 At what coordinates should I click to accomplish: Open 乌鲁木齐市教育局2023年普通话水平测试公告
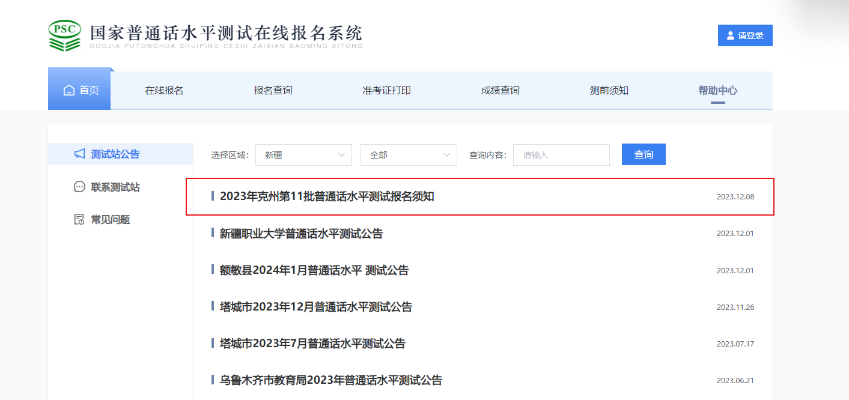[330, 380]
